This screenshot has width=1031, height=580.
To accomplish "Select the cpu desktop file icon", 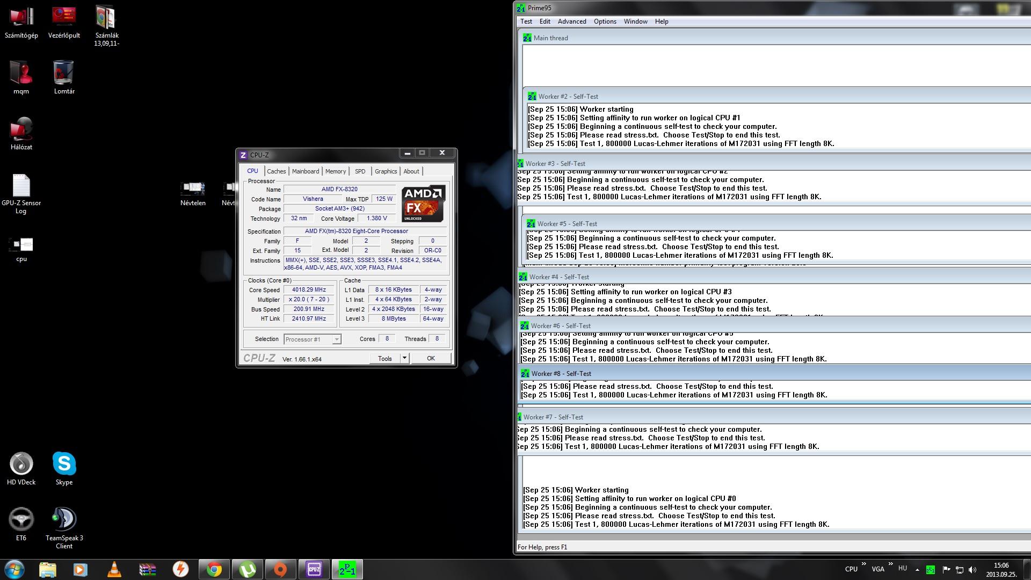I will pos(21,249).
